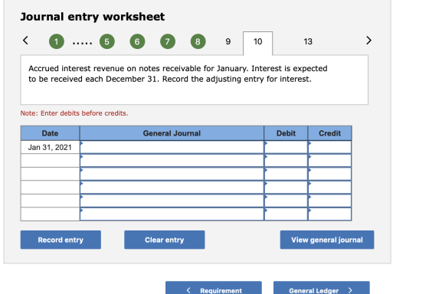The width and height of the screenshot is (429, 294).
Task: Click the Debit column header
Action: [286, 133]
